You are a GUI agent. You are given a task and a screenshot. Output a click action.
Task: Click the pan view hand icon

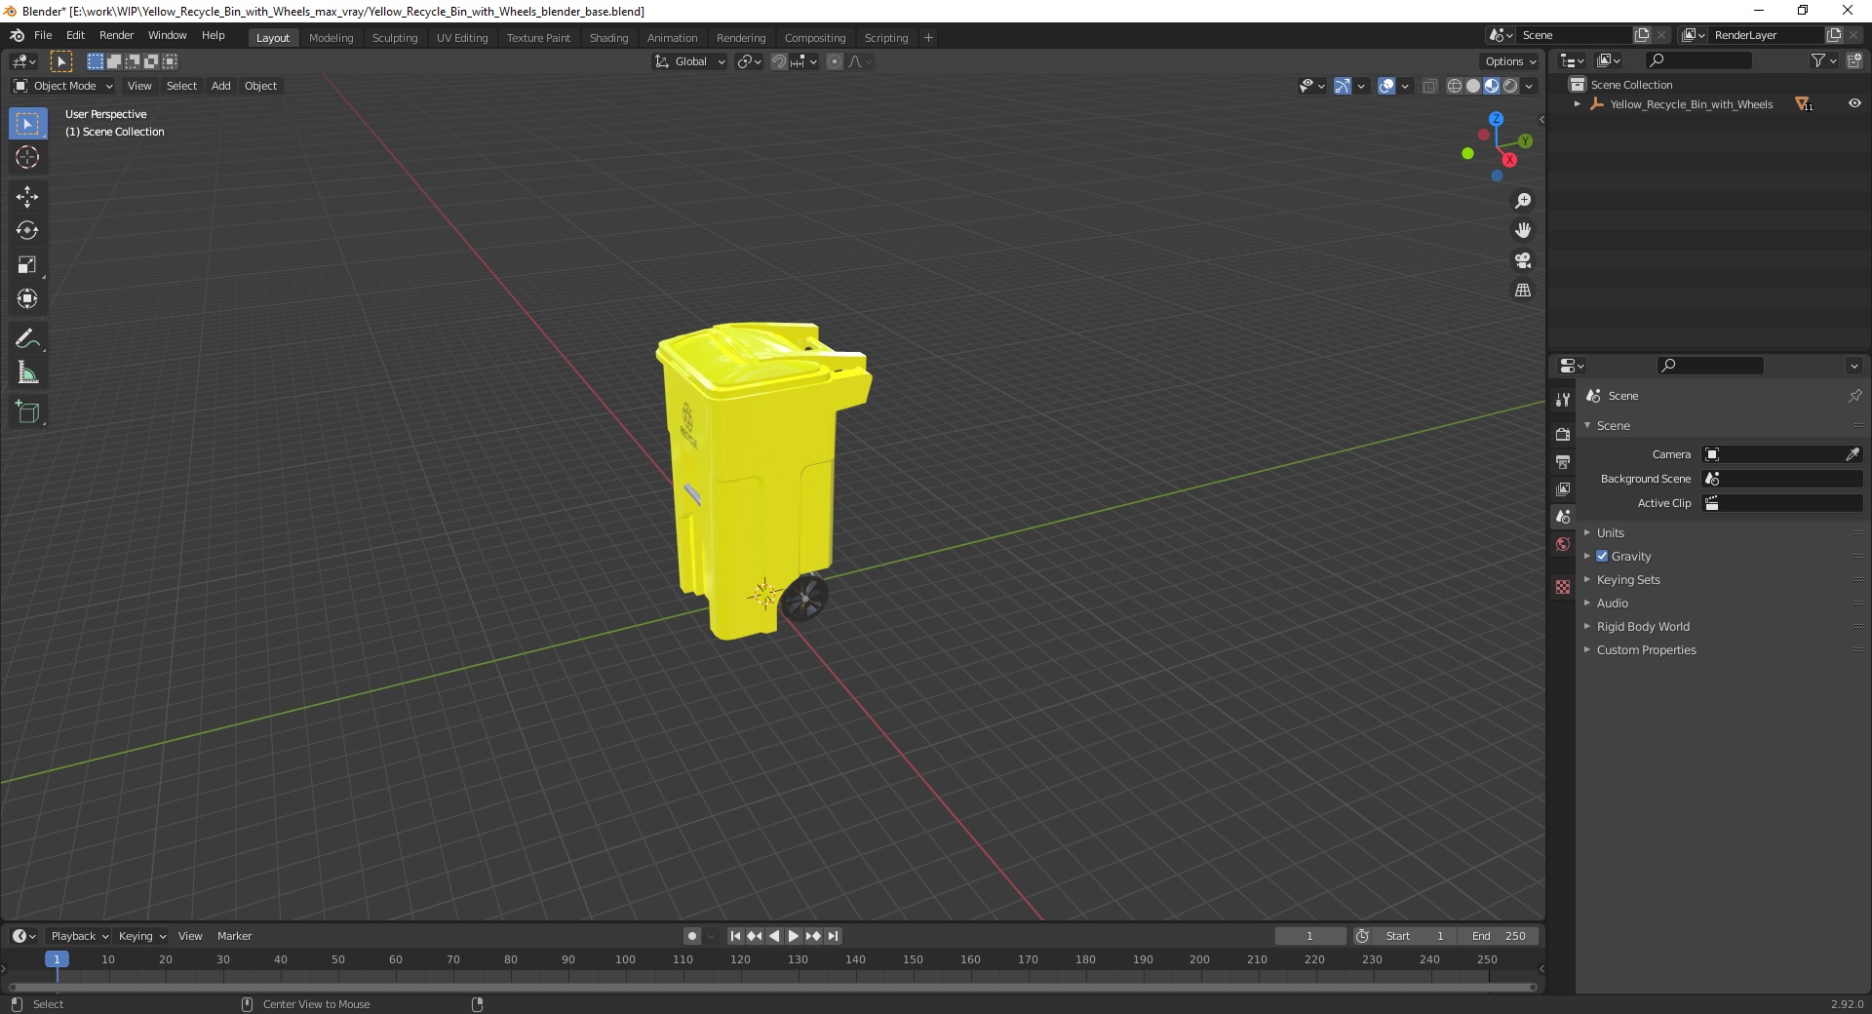pyautogui.click(x=1523, y=230)
